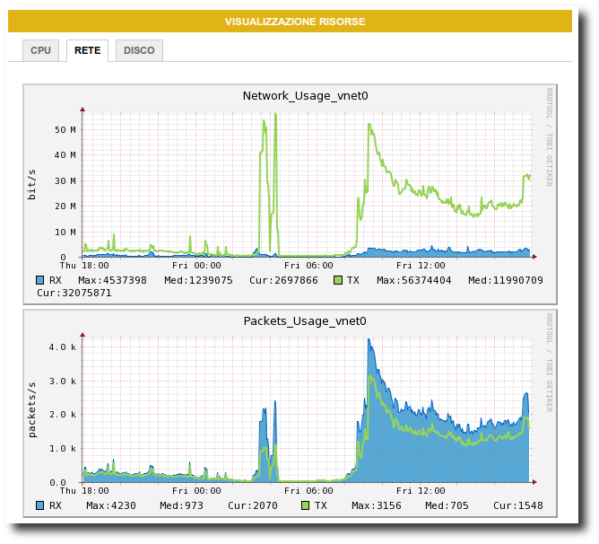Click Cur:2070 value
The width and height of the screenshot is (599, 544).
253,505
